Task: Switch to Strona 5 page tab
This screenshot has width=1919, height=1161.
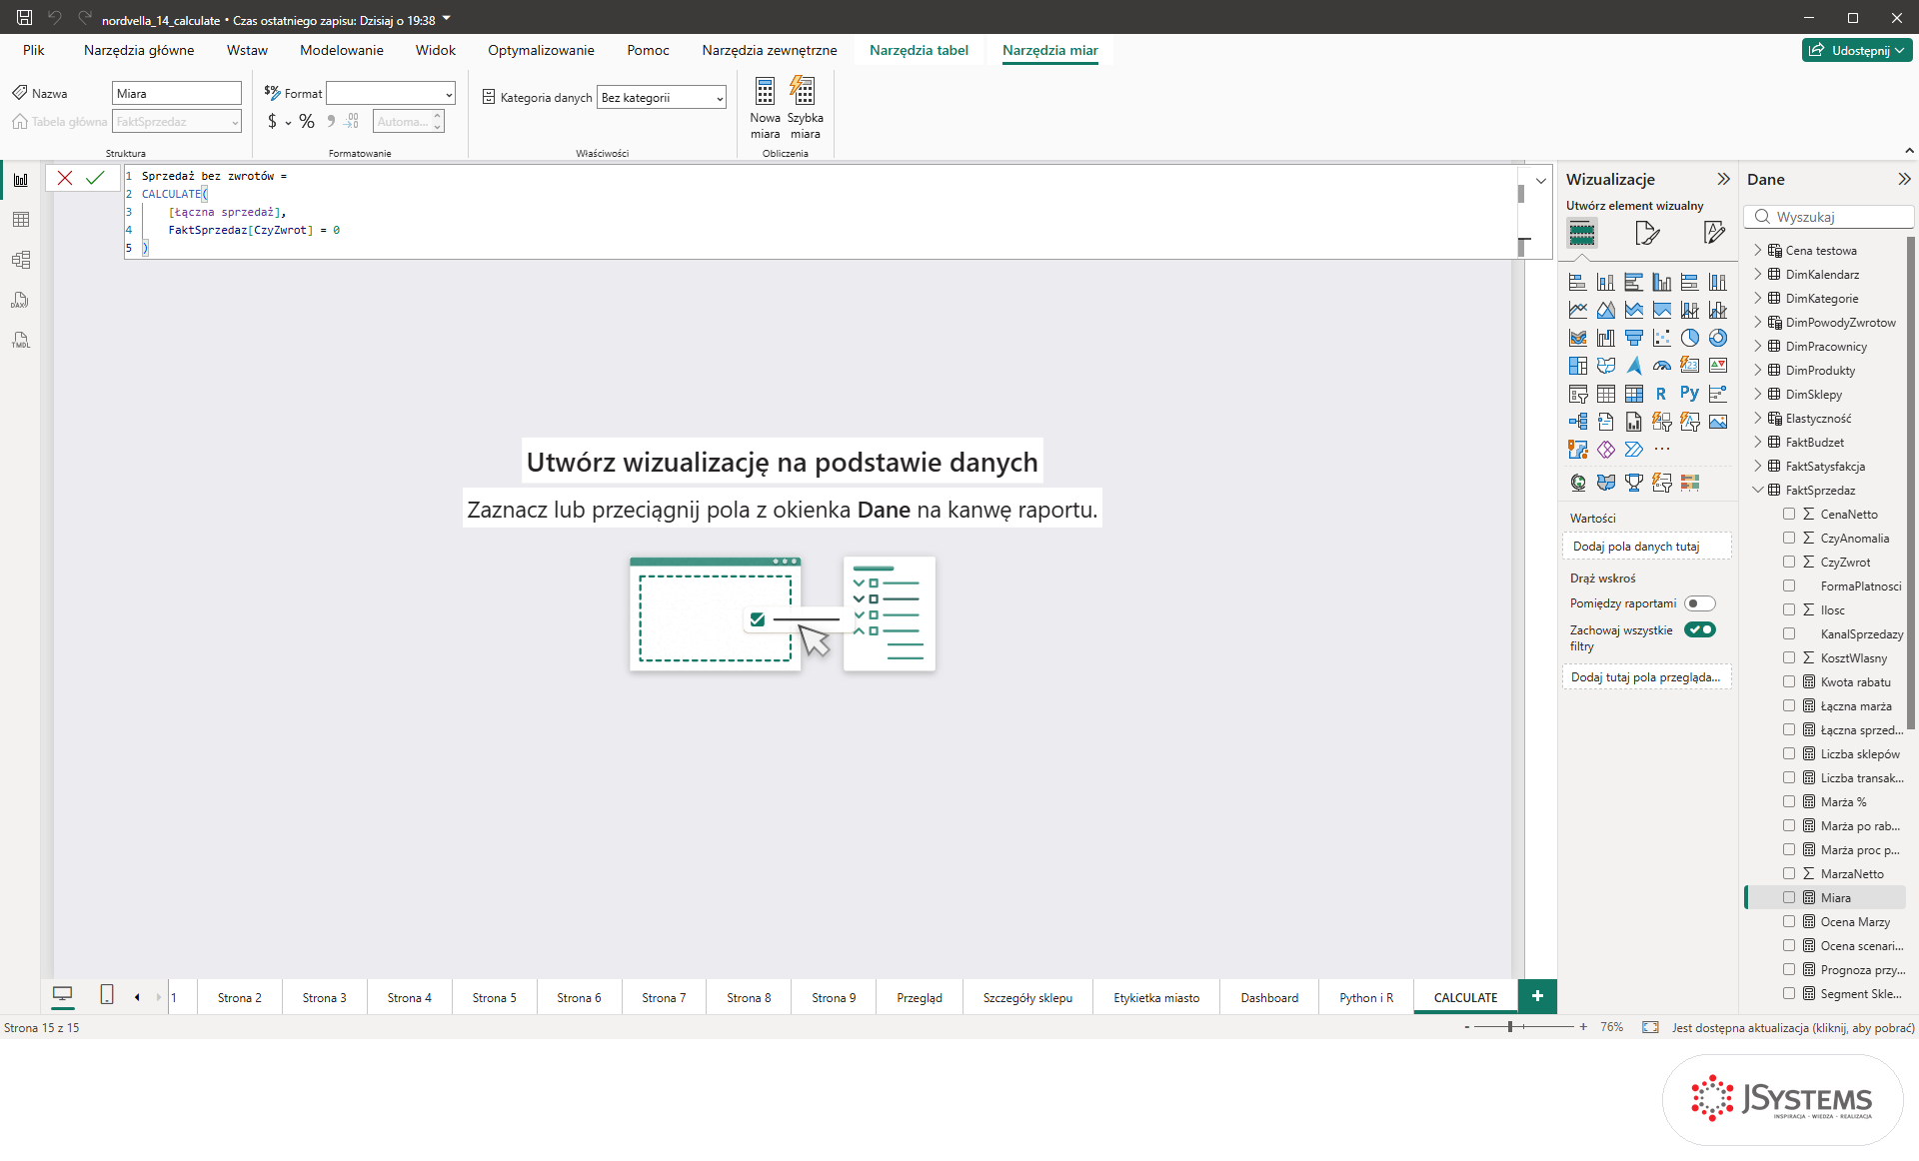Action: pos(494,997)
